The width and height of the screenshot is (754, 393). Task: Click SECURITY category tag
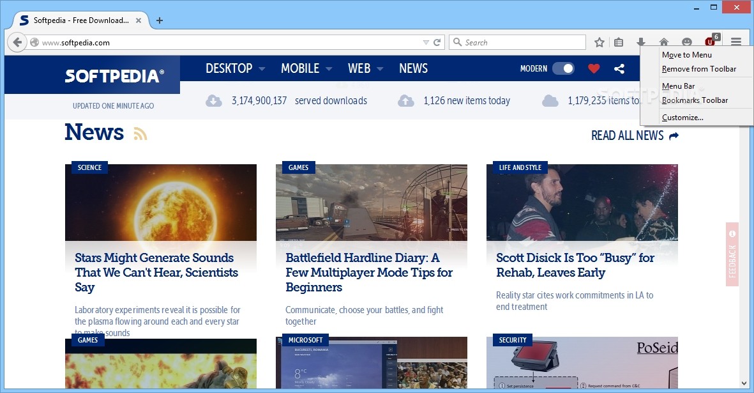[513, 340]
